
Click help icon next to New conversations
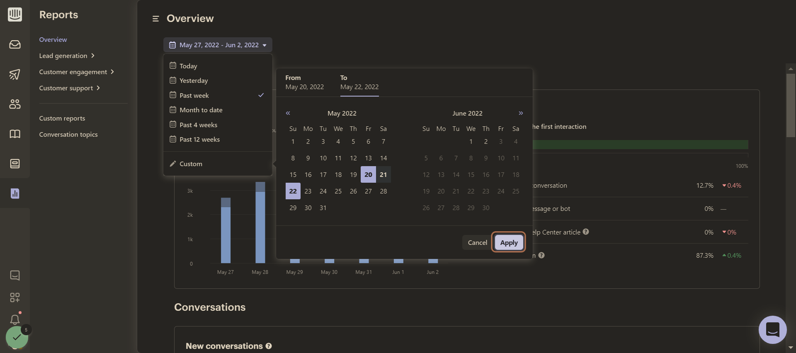pyautogui.click(x=269, y=346)
